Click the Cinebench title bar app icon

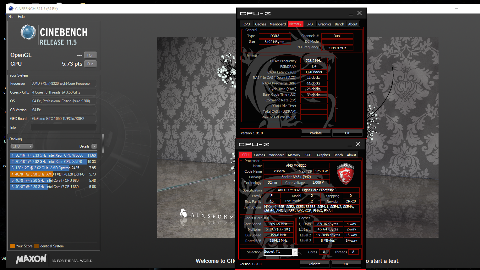11,8
